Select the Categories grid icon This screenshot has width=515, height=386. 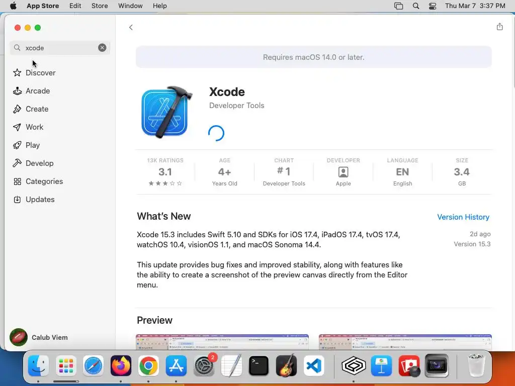(x=17, y=181)
